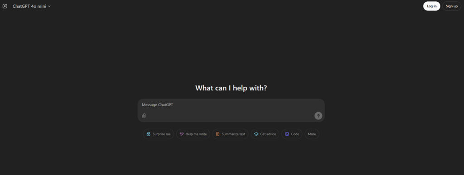This screenshot has width=464, height=175.
Task: Open the ChatGPT 4o mini model dropdown
Action: [x=32, y=6]
